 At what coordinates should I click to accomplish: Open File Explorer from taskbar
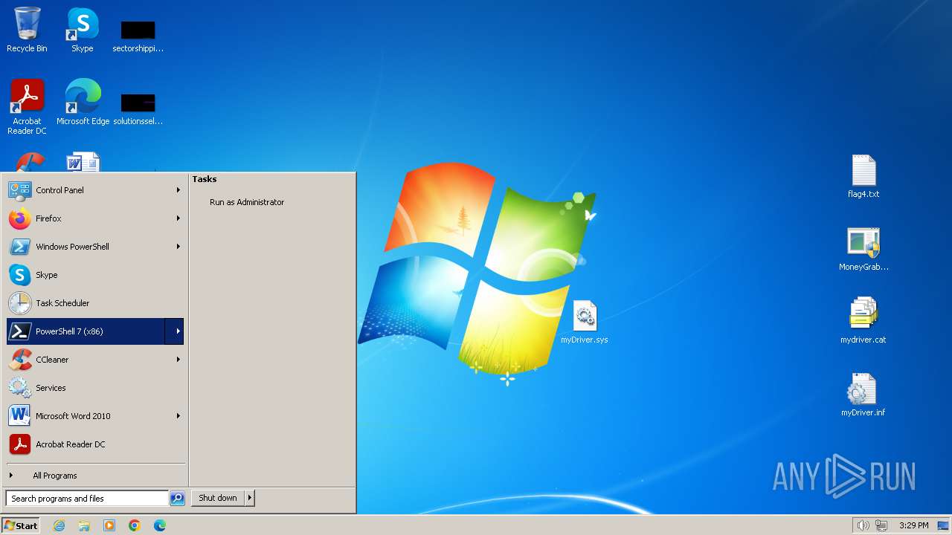point(84,525)
